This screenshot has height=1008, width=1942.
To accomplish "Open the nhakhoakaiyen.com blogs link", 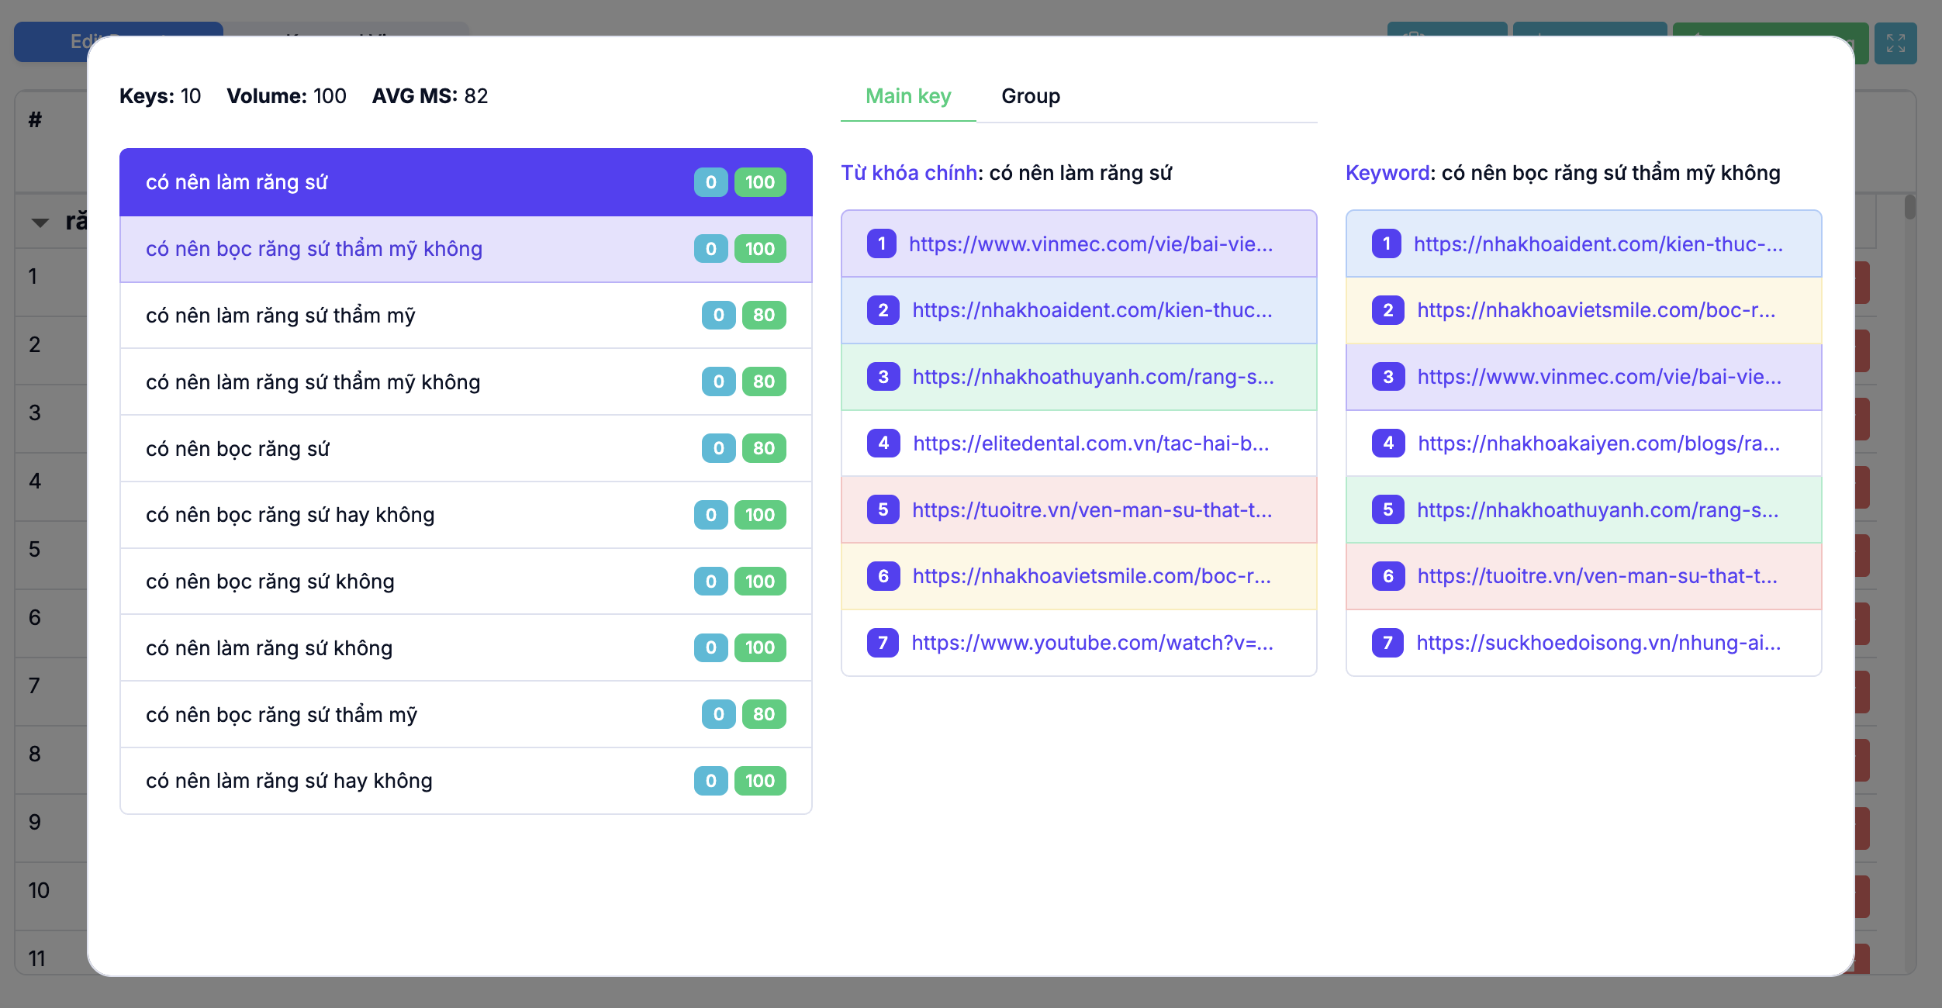I will (1598, 444).
